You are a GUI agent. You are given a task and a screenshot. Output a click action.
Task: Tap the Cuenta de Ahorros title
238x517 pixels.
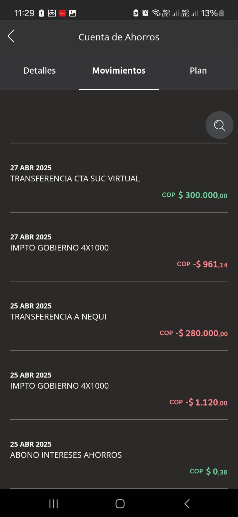click(119, 37)
